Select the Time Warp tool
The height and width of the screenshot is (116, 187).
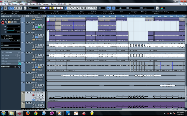click(85, 8)
